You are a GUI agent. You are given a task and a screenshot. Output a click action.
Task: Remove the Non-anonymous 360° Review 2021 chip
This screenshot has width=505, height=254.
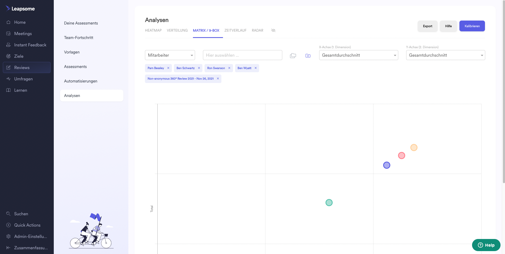[x=218, y=79]
